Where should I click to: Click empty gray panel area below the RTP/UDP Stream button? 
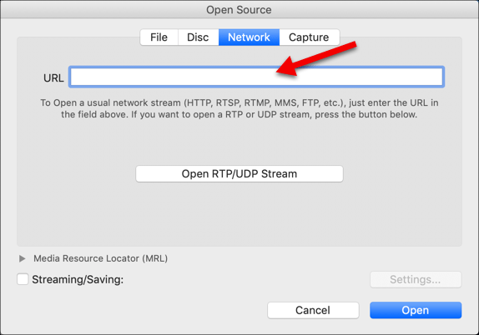[239, 213]
